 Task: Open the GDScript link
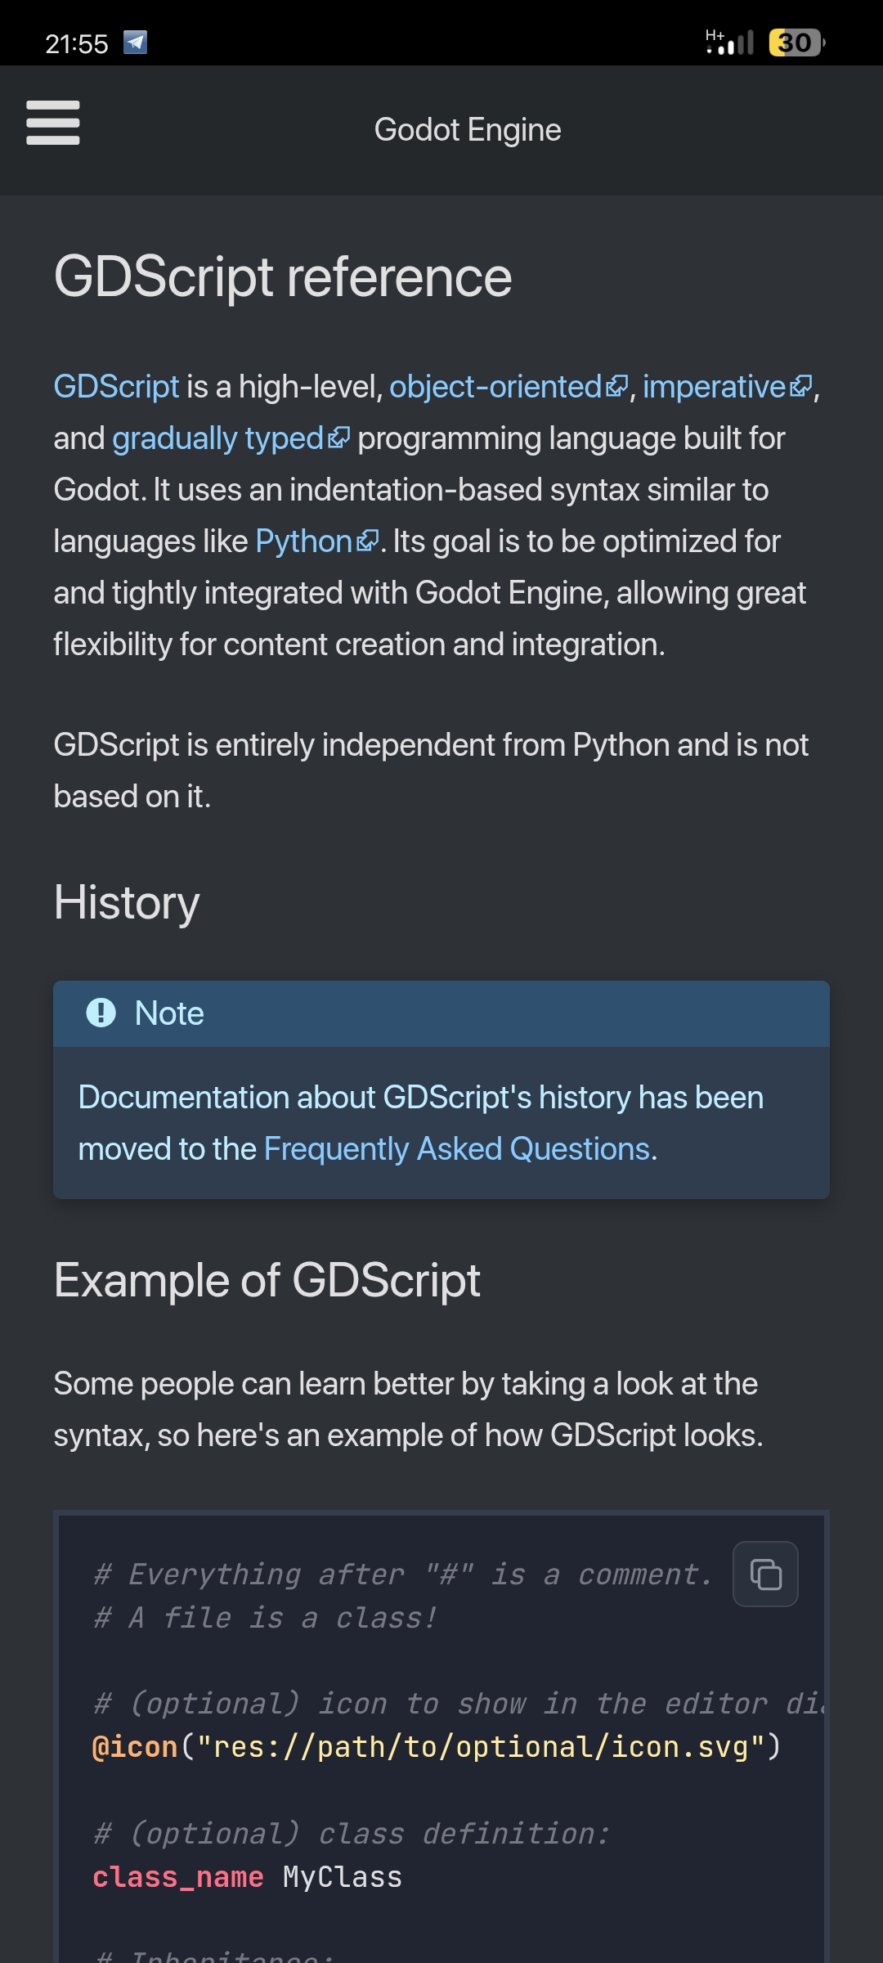116,386
